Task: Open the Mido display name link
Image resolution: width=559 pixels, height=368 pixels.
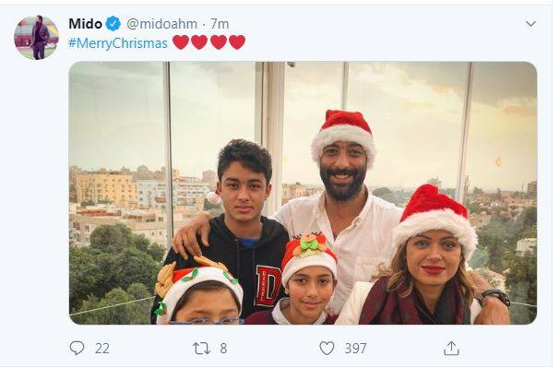Action: pos(86,24)
